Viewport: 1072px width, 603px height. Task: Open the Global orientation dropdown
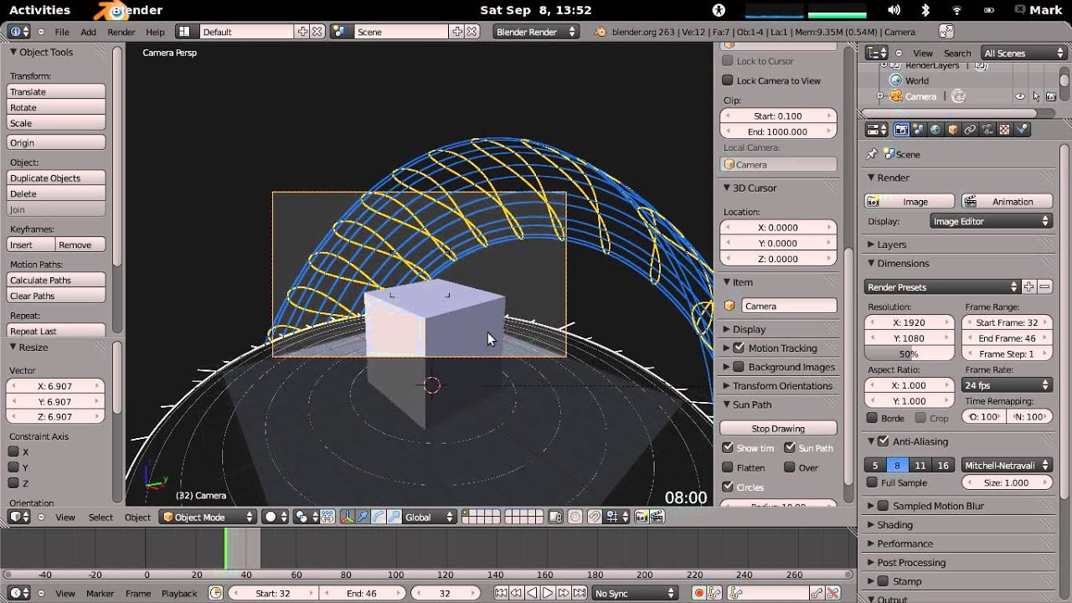(x=430, y=517)
